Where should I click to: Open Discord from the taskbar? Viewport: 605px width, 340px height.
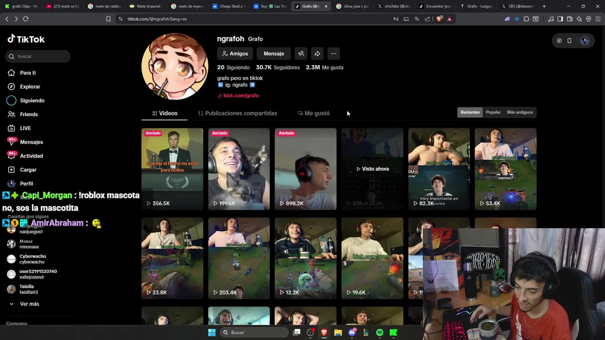coord(352,332)
